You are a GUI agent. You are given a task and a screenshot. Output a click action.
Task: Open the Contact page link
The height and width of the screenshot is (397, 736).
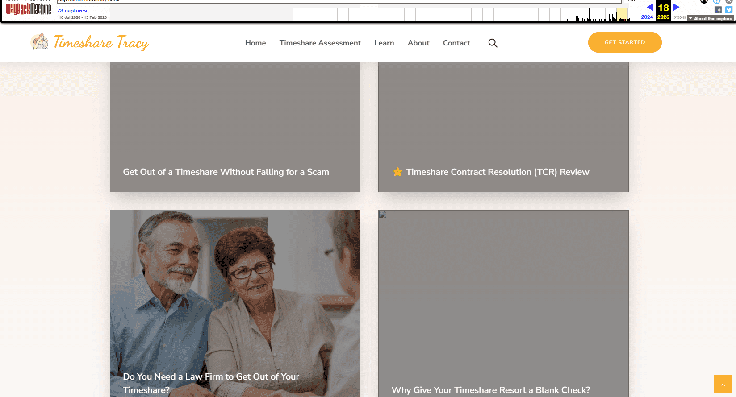pyautogui.click(x=456, y=43)
